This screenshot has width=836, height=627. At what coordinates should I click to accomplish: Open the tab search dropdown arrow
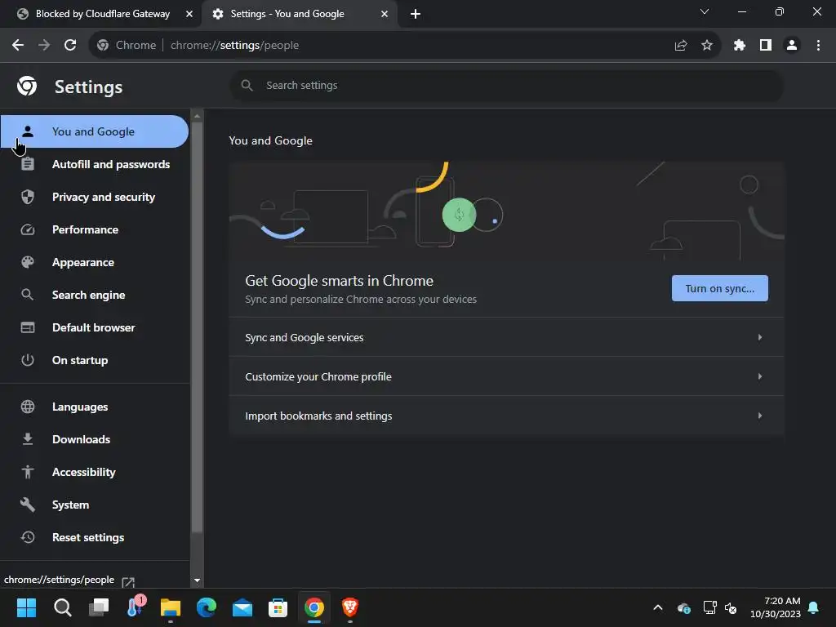tap(705, 11)
